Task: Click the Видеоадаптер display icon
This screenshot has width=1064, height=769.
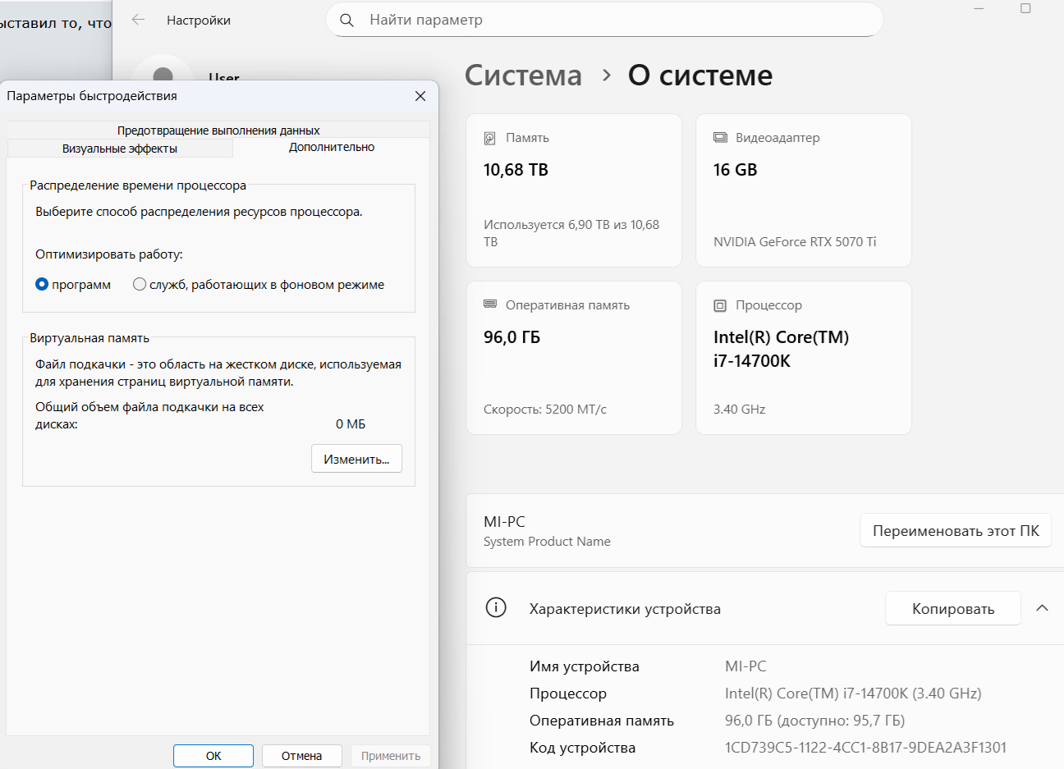Action: [x=720, y=138]
